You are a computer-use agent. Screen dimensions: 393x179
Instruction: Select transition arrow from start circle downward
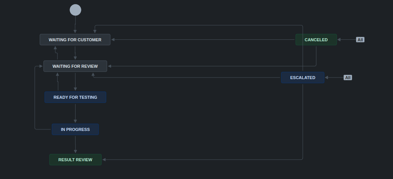pyautogui.click(x=75, y=25)
